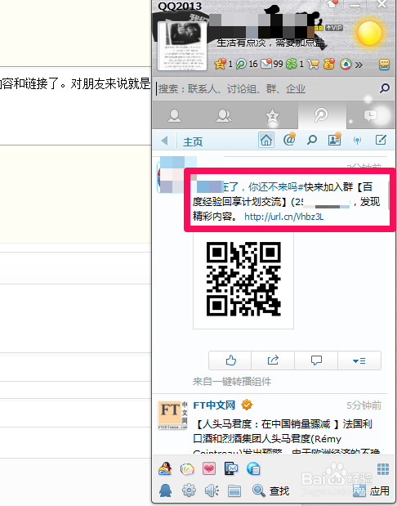Viewport: 397px width, 506px height.
Task: Open the blue globe notepad app icon
Action: [x=253, y=469]
